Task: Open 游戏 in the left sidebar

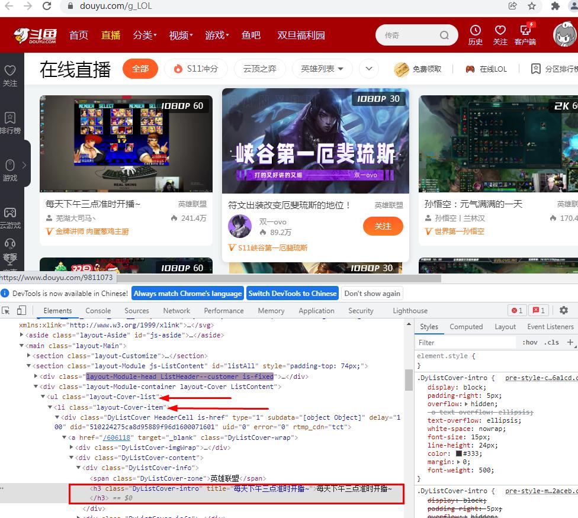Action: pyautogui.click(x=10, y=170)
